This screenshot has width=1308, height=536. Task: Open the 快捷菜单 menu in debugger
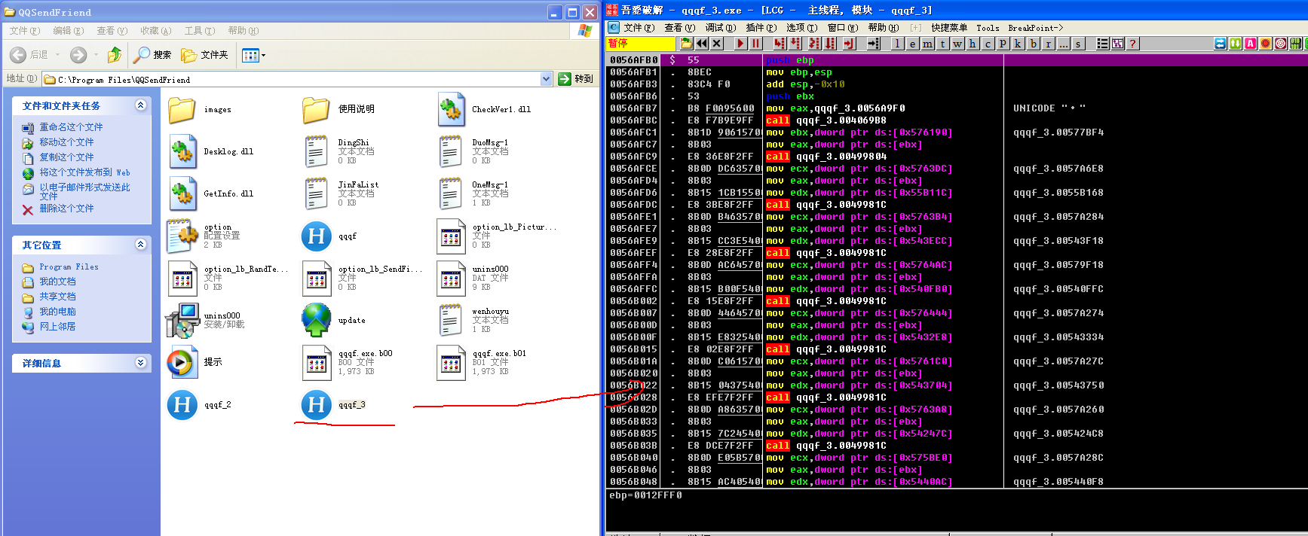(x=949, y=28)
